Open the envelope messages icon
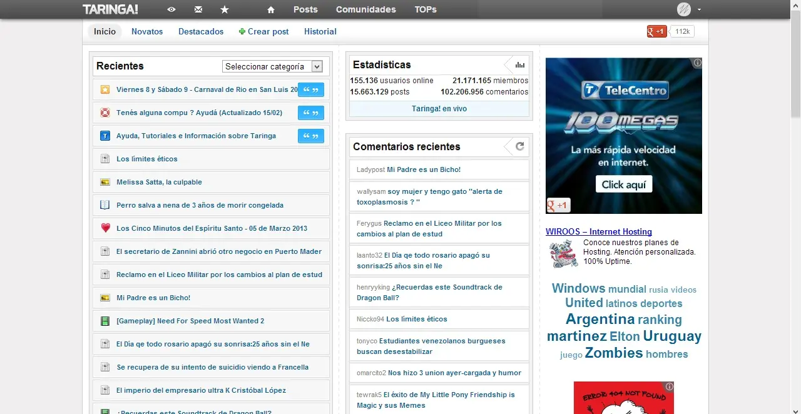801x414 pixels. tap(198, 9)
